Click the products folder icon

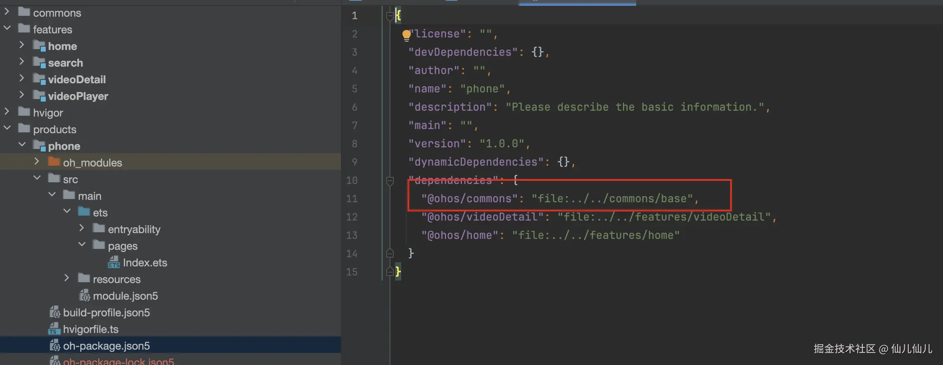(24, 129)
